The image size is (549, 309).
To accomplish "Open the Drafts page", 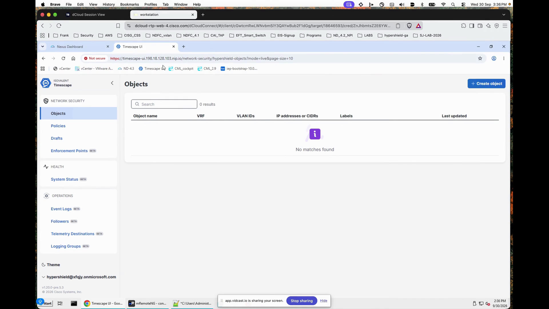I will pos(57,138).
